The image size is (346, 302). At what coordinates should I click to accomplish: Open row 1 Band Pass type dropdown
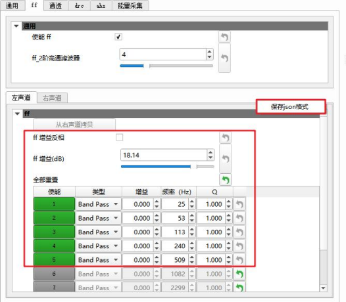(99, 204)
